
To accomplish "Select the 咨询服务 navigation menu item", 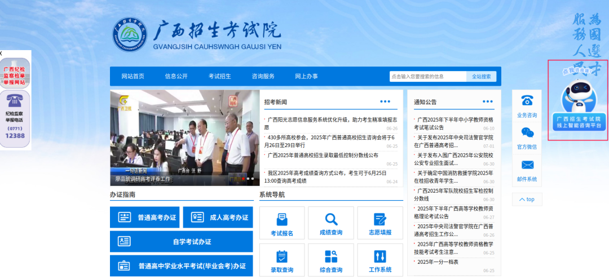I will point(263,77).
